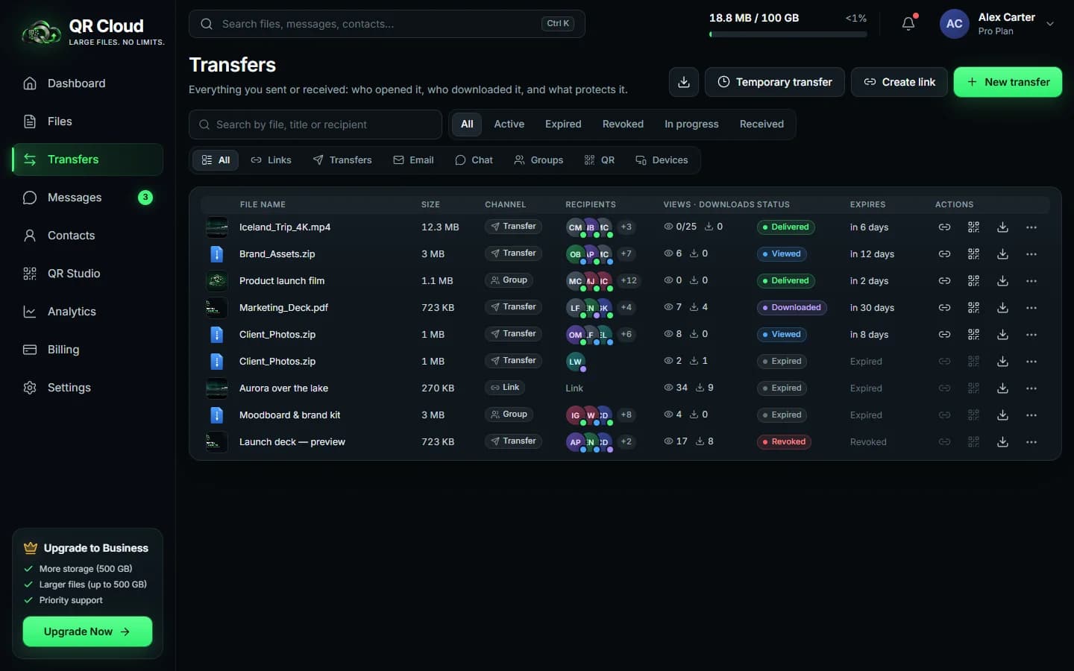Open more actions for Marketing_Deck.pdf
1074x671 pixels.
[1031, 308]
